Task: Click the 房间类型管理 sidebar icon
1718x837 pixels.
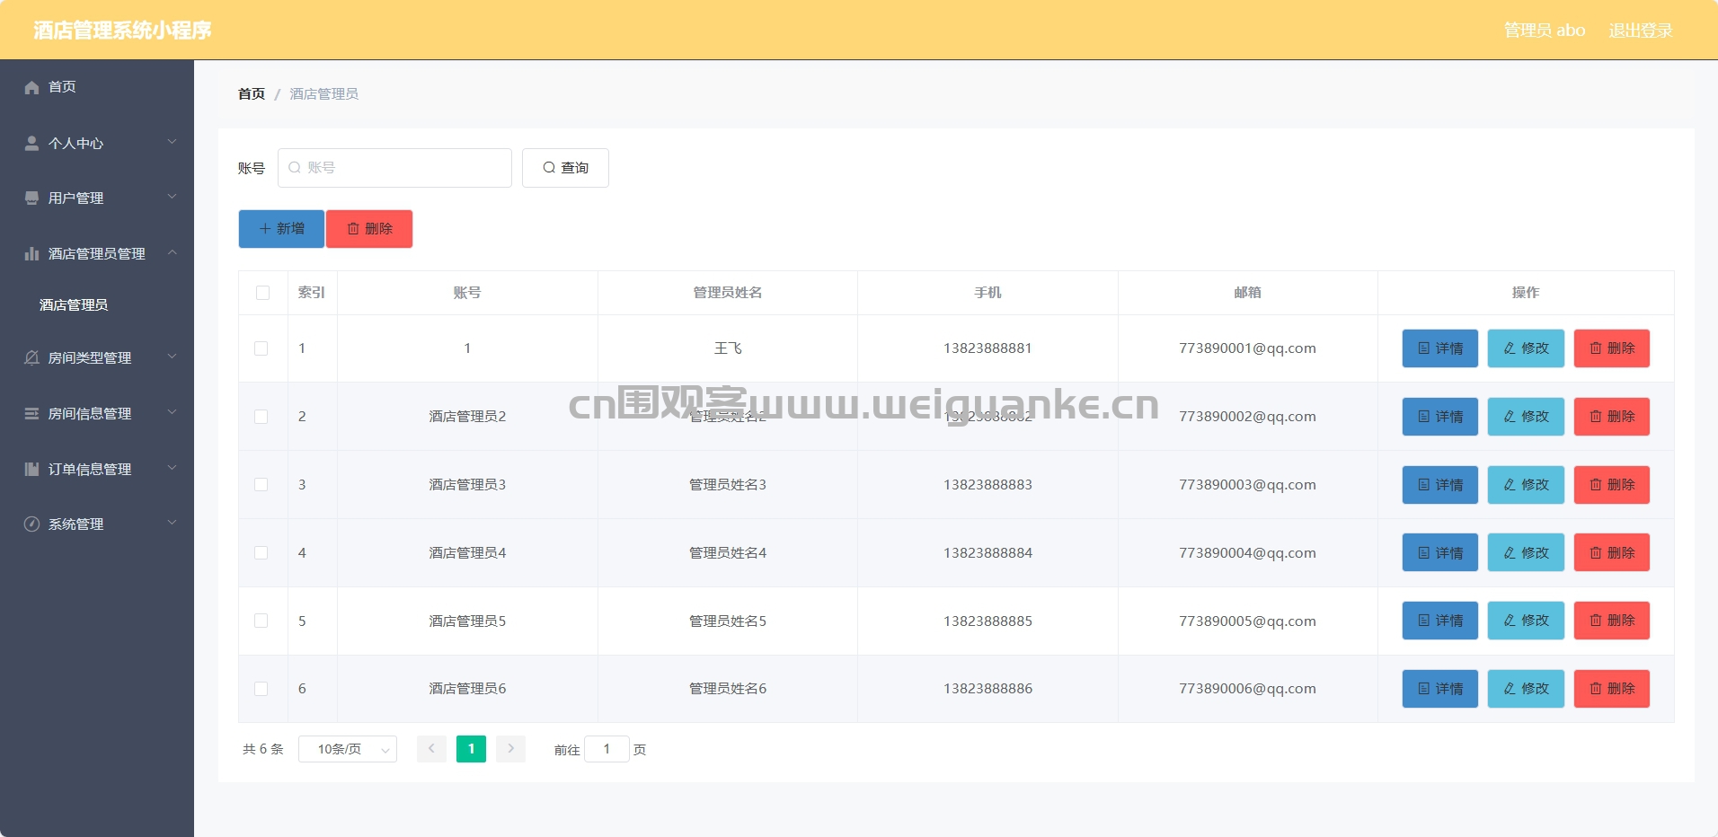Action: coord(31,357)
